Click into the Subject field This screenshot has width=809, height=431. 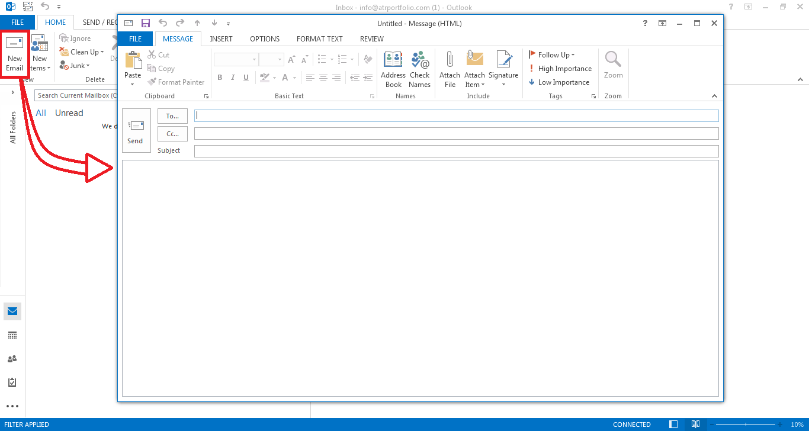(456, 151)
